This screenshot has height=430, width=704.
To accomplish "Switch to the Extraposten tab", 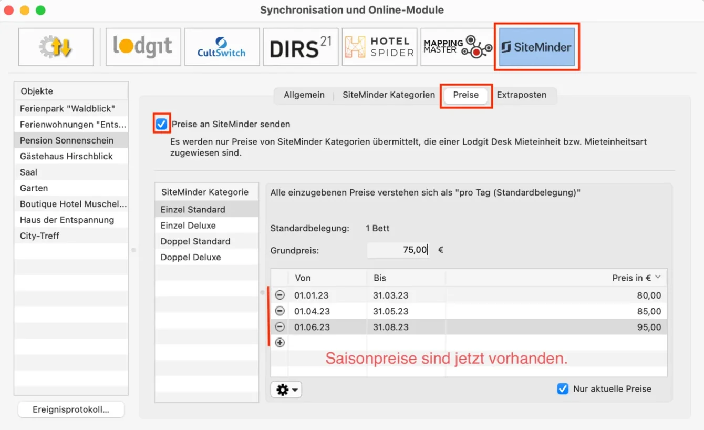I will coord(522,95).
